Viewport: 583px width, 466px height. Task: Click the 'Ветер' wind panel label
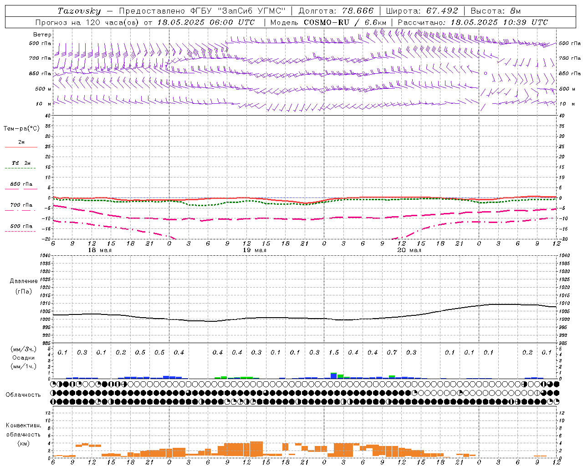(x=42, y=35)
